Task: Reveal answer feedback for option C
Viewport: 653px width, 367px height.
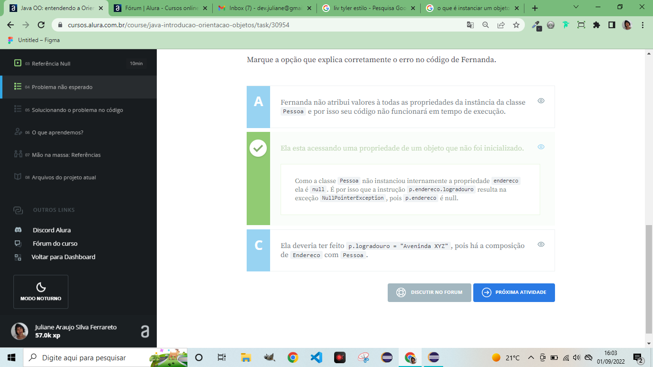Action: pyautogui.click(x=541, y=244)
